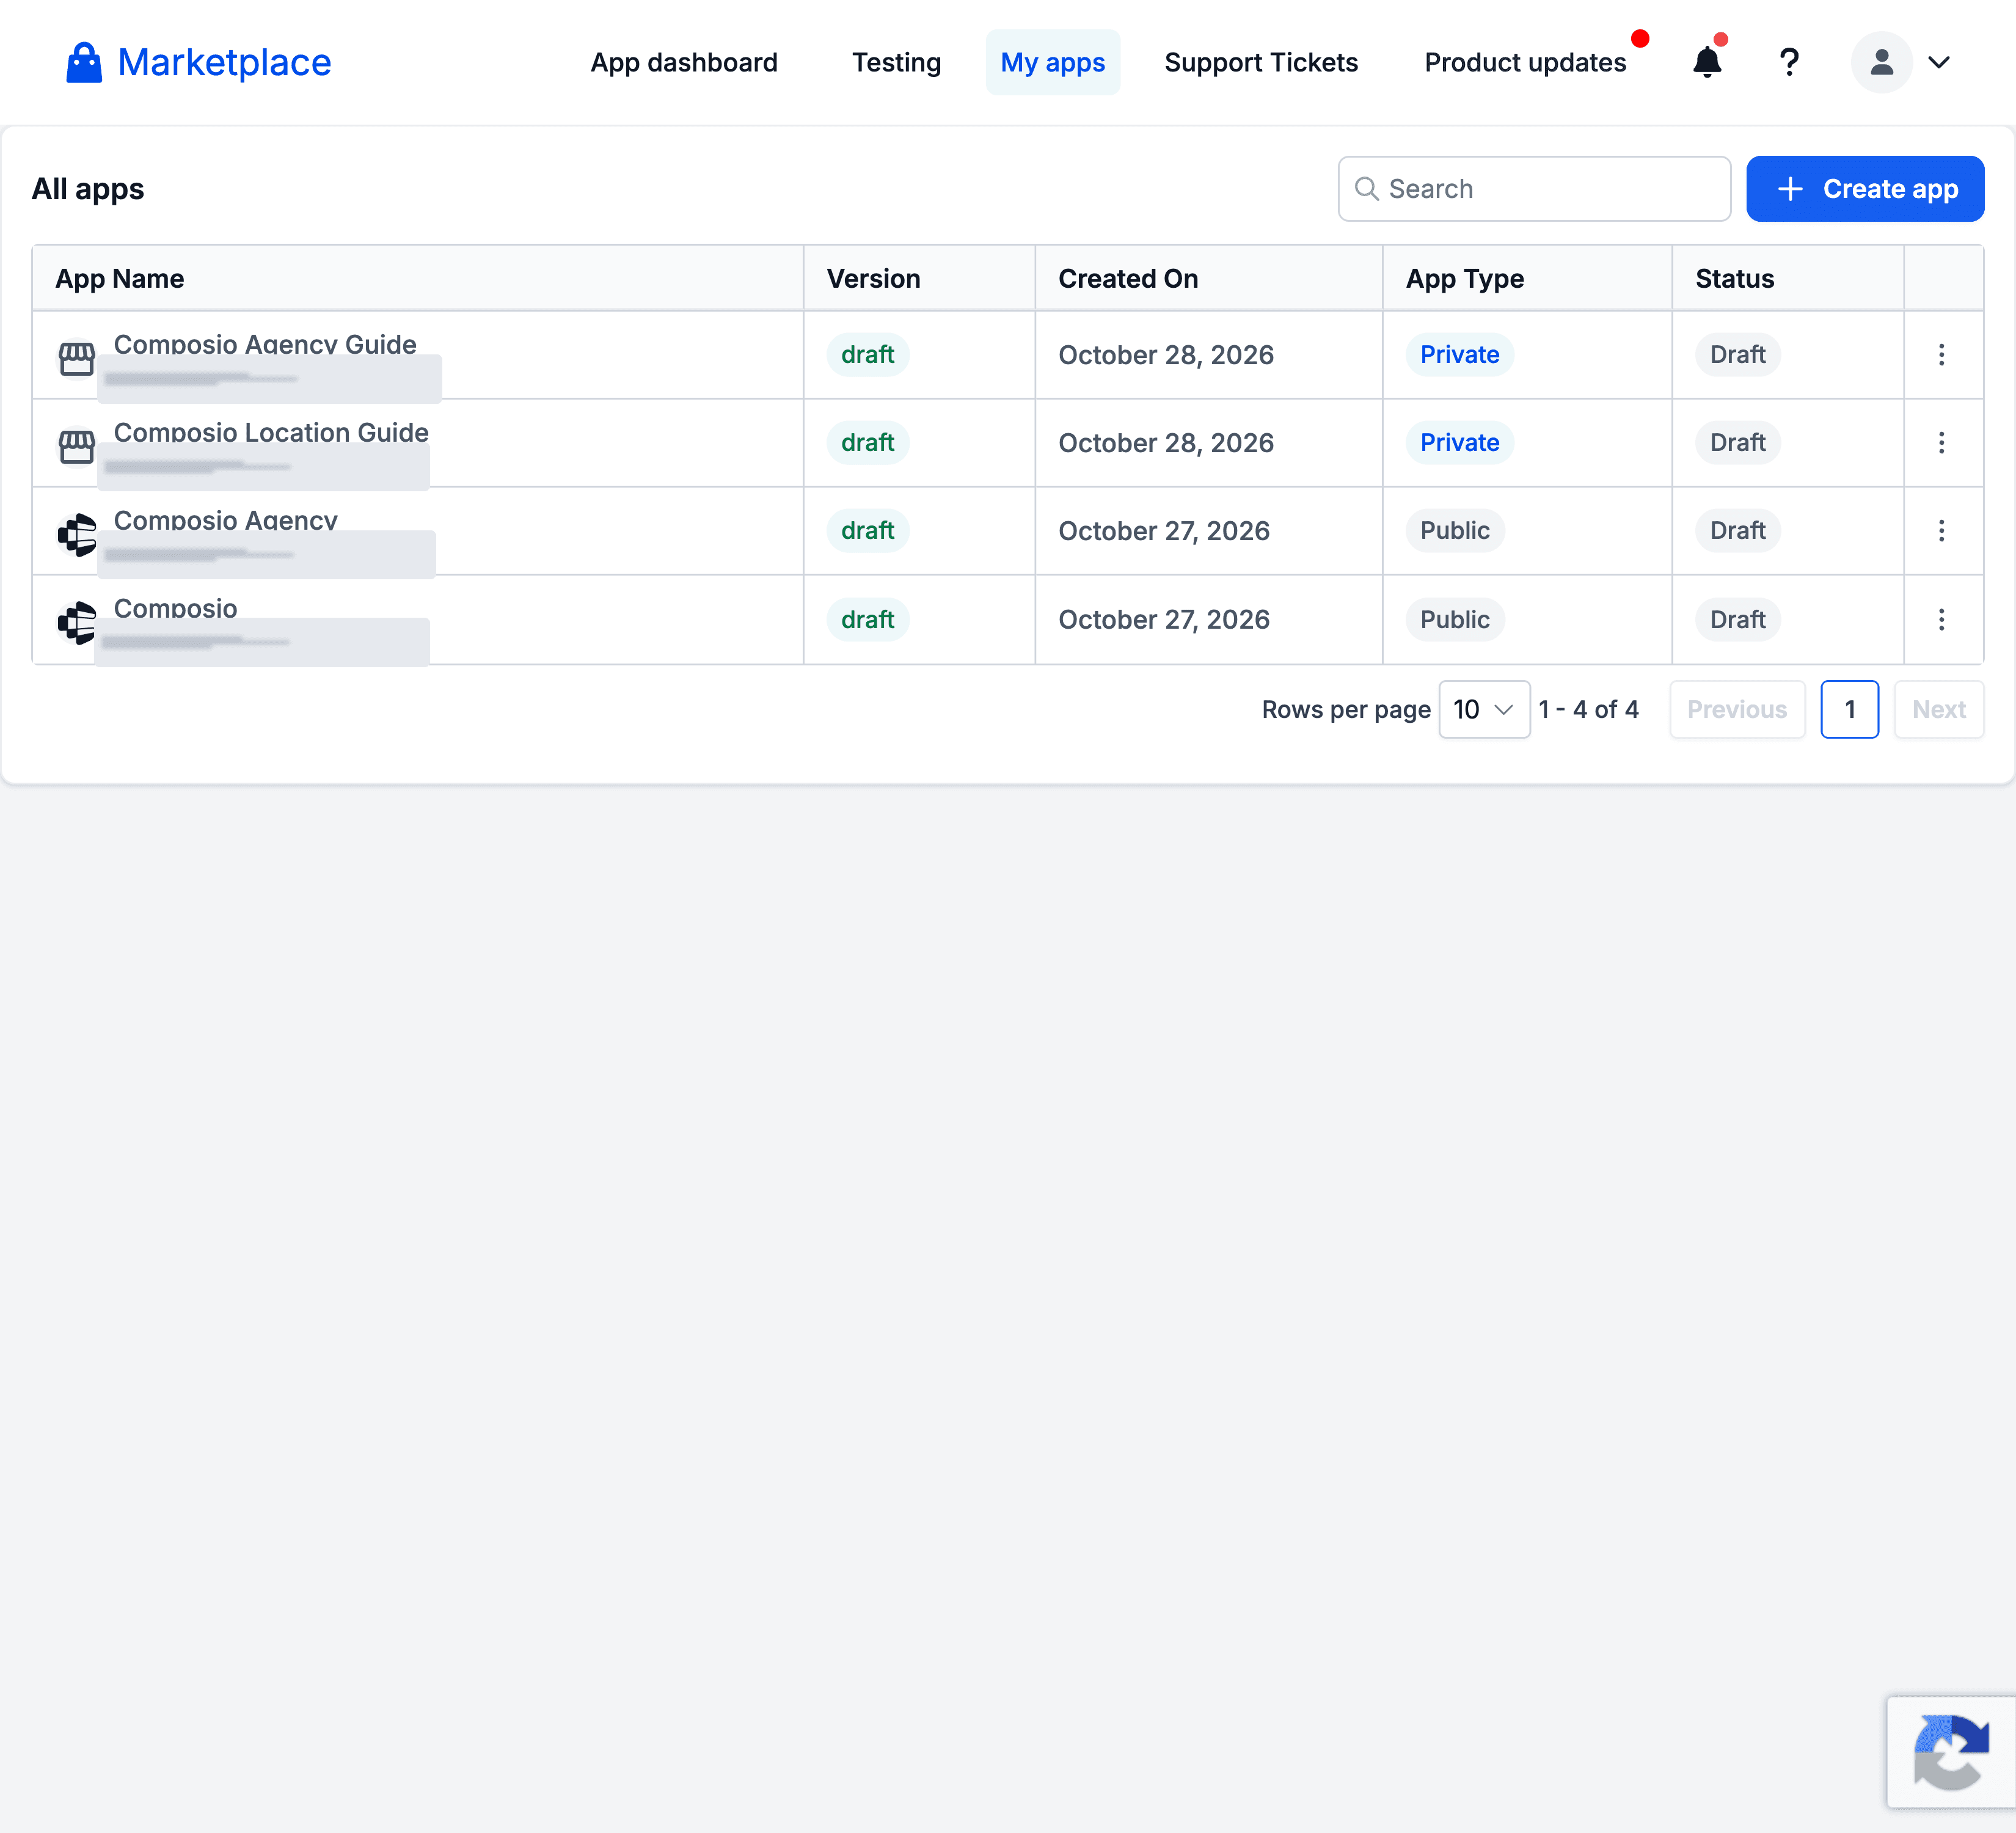Viewport: 2016px width, 1833px height.
Task: Click the Version column header
Action: [873, 278]
